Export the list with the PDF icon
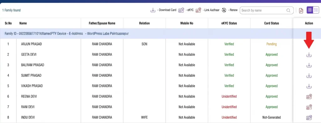The image size is (321, 123). coord(301,10)
